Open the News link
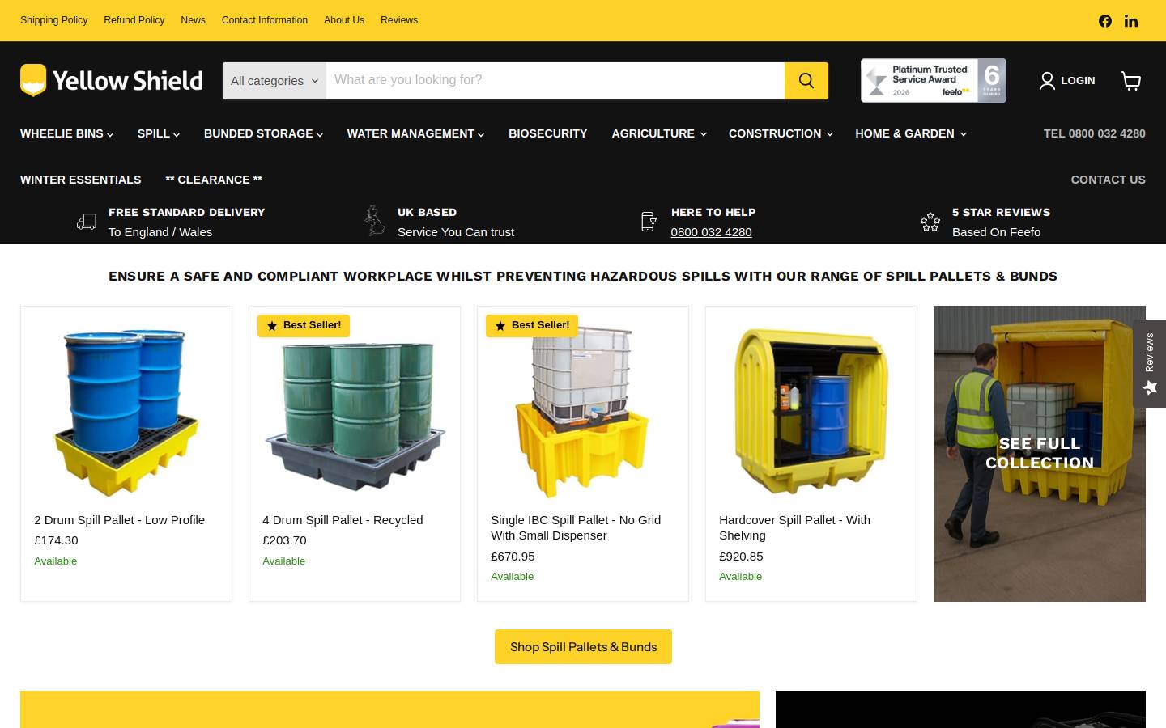Screen dimensions: 1166x728 pos(193,20)
